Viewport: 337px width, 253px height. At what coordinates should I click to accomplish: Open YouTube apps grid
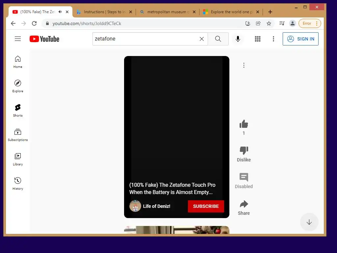(257, 39)
